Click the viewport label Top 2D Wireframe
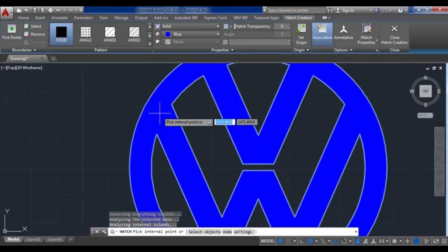This screenshot has width=448, height=252. pos(21,68)
